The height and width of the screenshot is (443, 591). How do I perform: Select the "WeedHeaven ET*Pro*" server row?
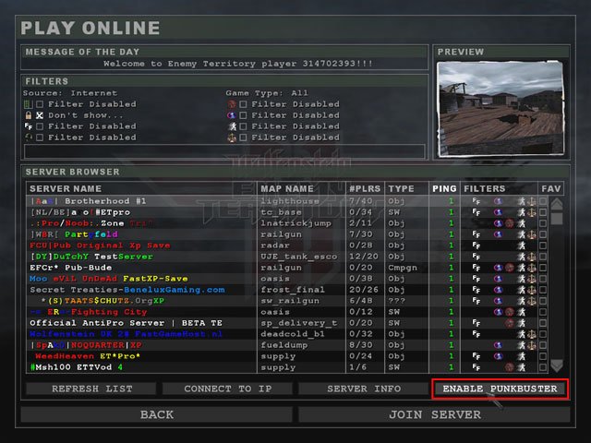(x=286, y=356)
